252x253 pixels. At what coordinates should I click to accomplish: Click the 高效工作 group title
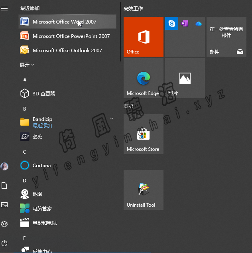point(133,8)
